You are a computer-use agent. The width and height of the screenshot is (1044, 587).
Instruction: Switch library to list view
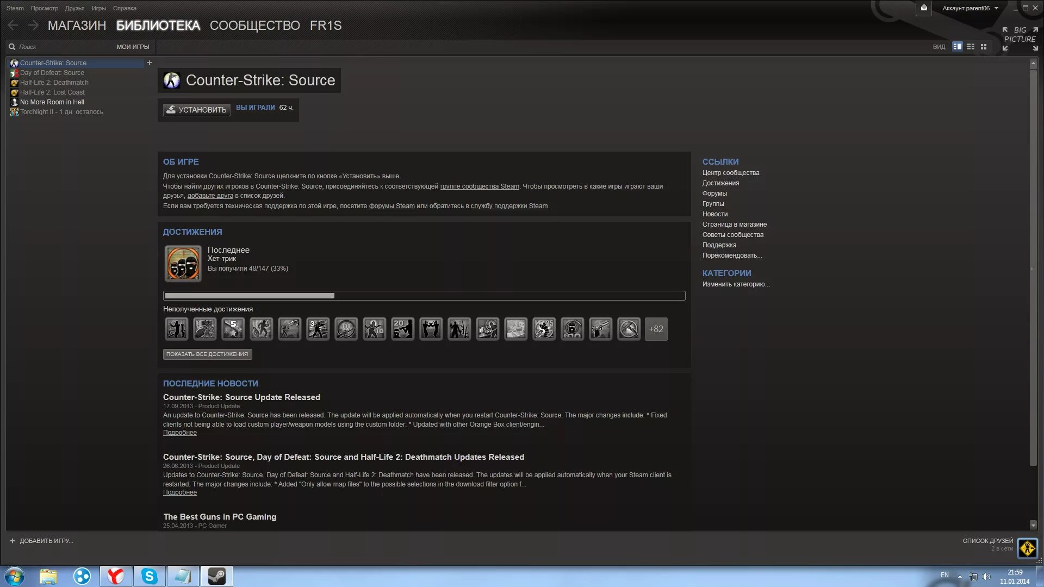[971, 47]
